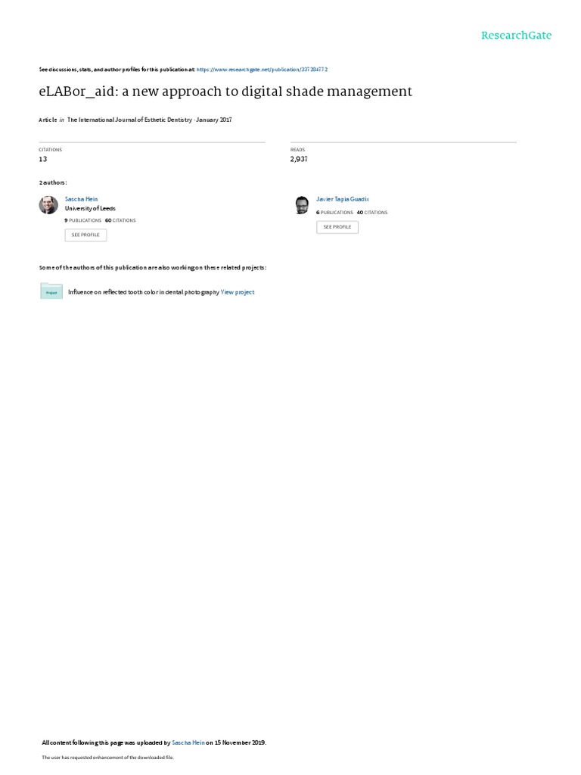Click the International Journal of Esthetic Dentistry name
This screenshot has width=581, height=775.
pos(129,120)
